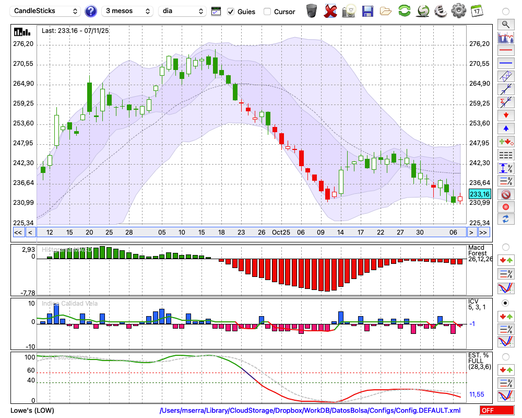The height and width of the screenshot is (418, 522).
Task: Click the date scrollbar strip under the chart
Action: [251, 232]
